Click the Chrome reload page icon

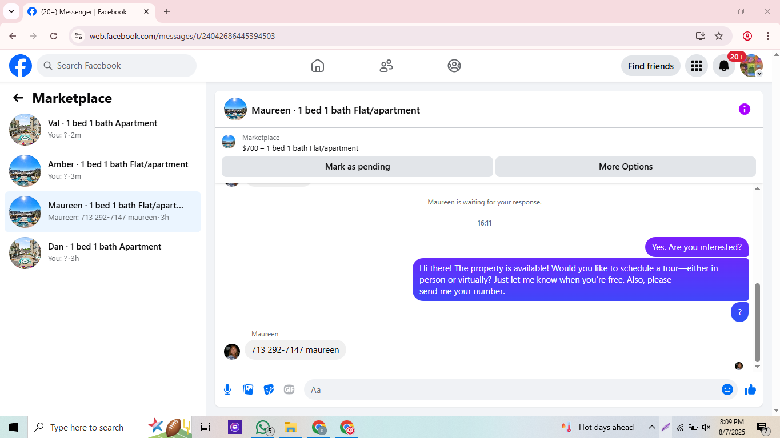54,36
